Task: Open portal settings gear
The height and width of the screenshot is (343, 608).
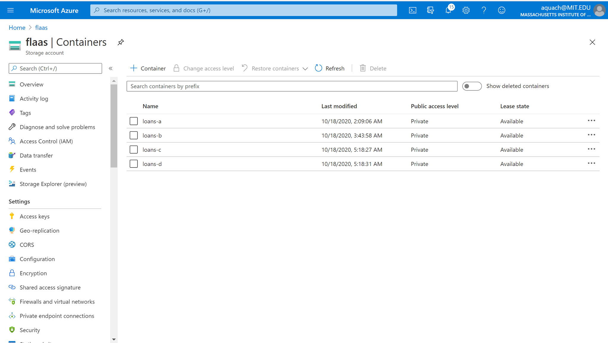Action: (466, 10)
